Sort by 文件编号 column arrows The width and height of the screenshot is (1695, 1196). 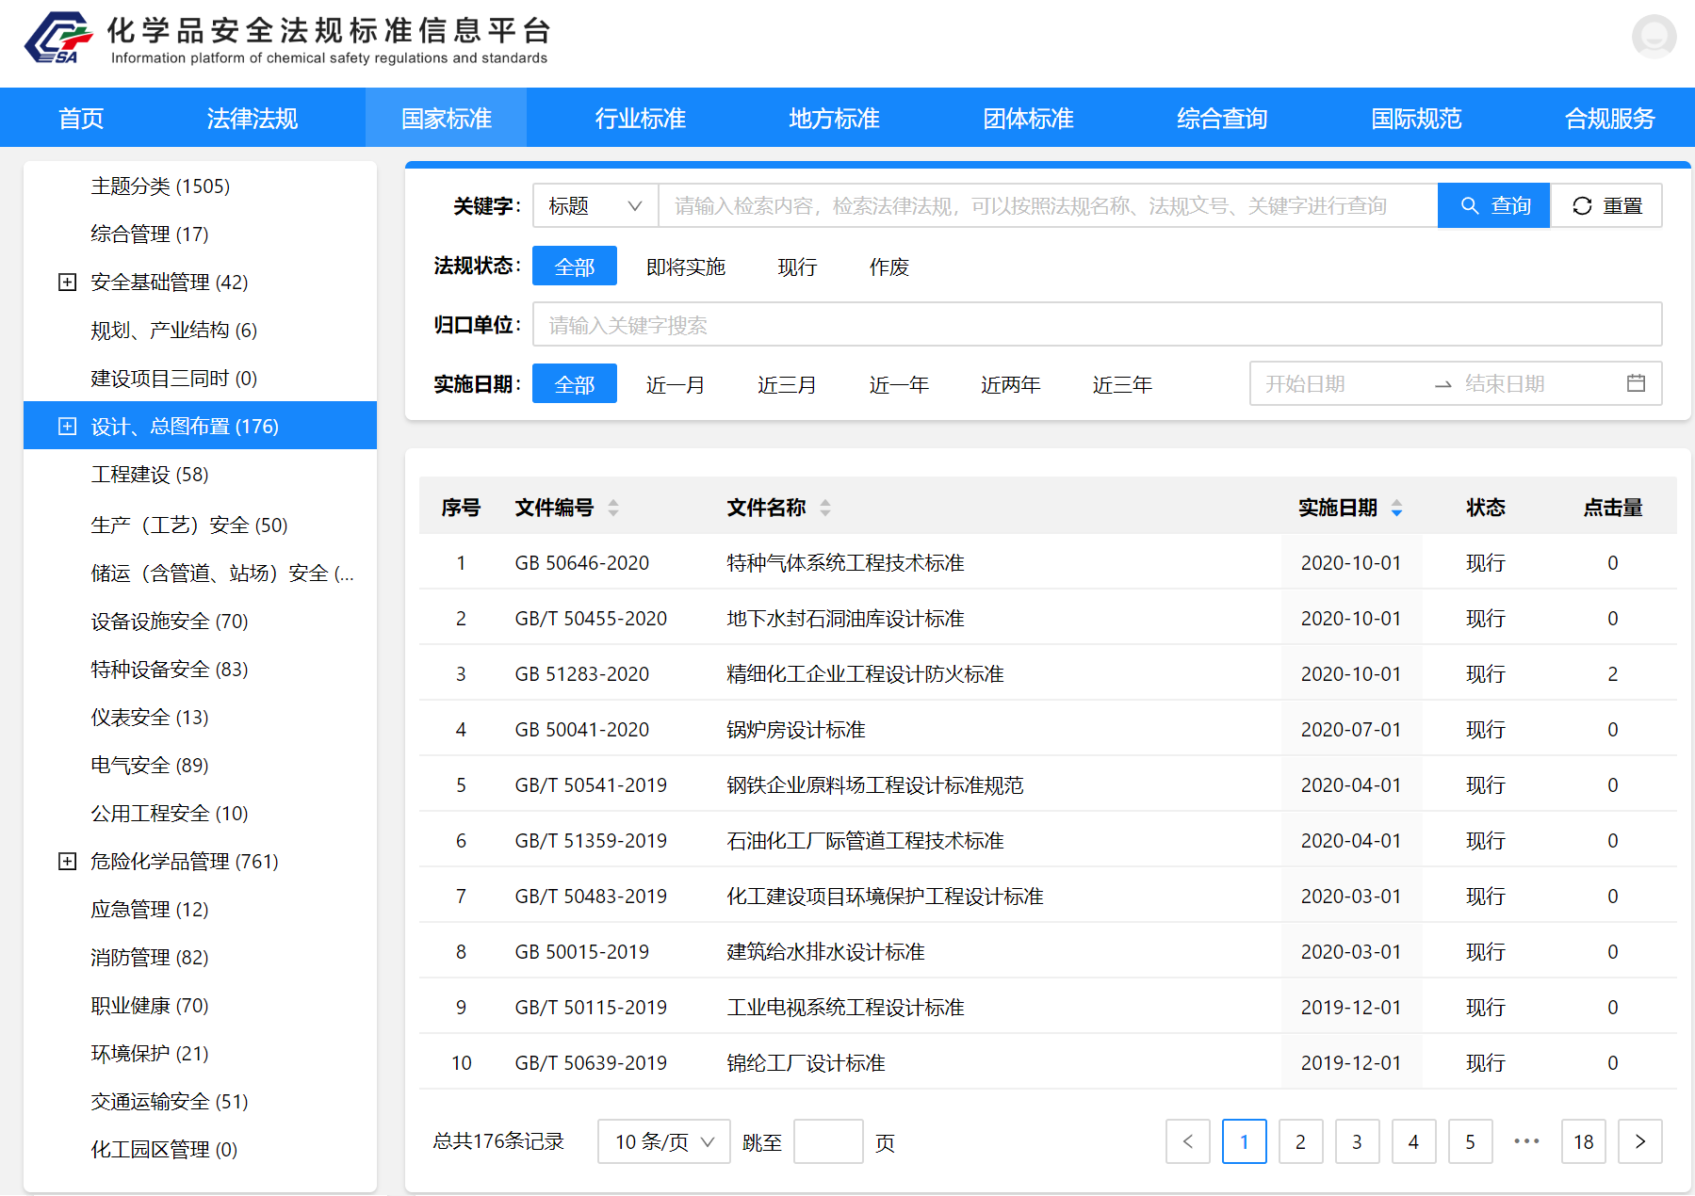613,509
